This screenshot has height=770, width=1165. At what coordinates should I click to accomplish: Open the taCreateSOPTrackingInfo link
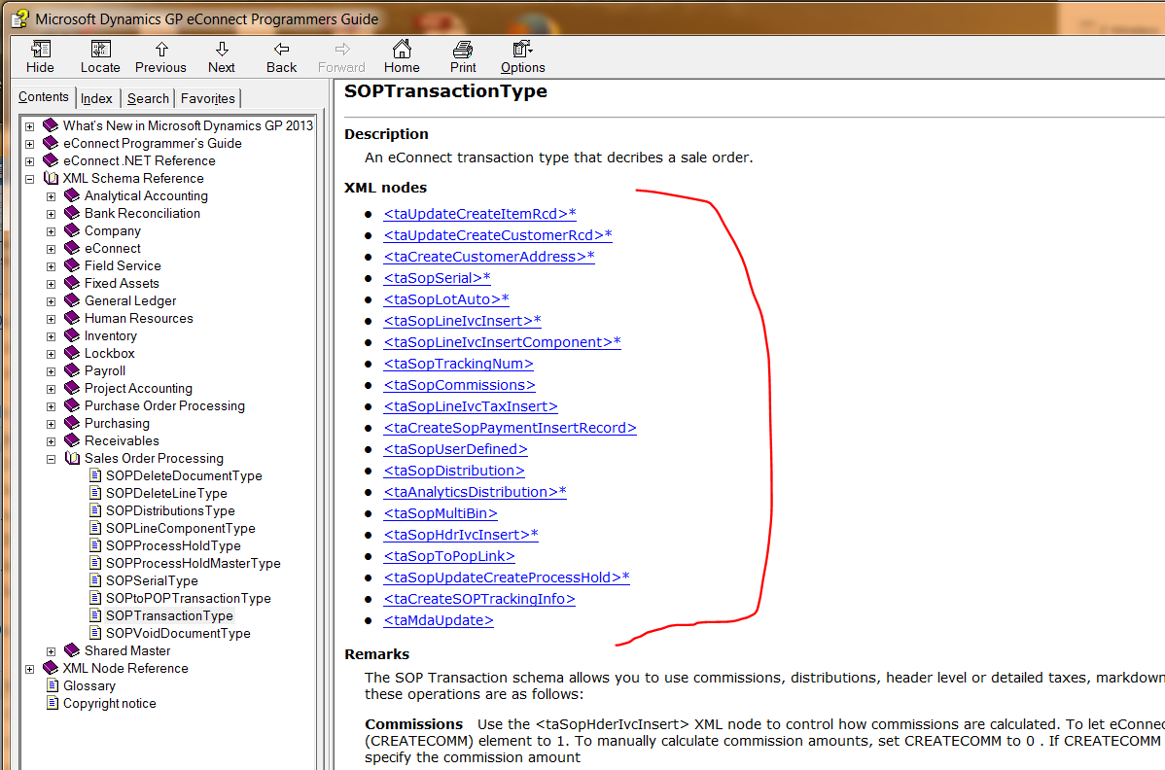tap(479, 599)
